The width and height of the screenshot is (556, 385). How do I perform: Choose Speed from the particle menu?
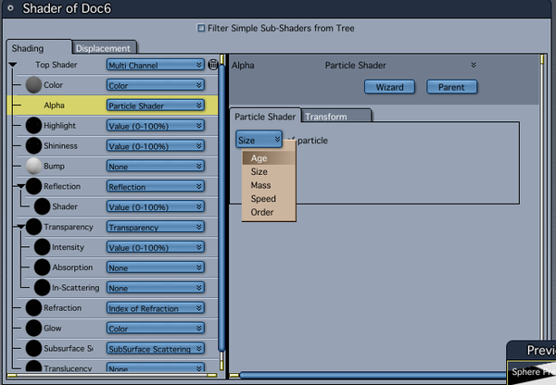269,199
